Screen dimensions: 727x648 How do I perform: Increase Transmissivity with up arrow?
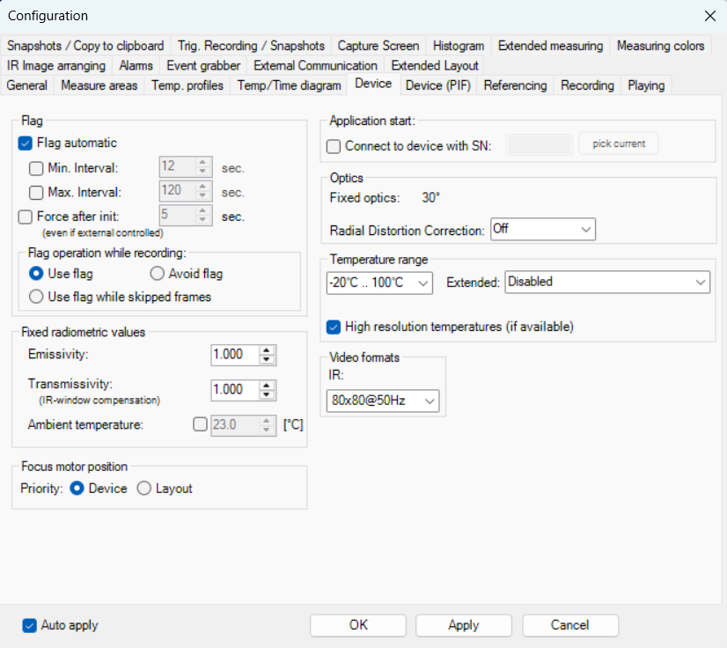tap(267, 386)
